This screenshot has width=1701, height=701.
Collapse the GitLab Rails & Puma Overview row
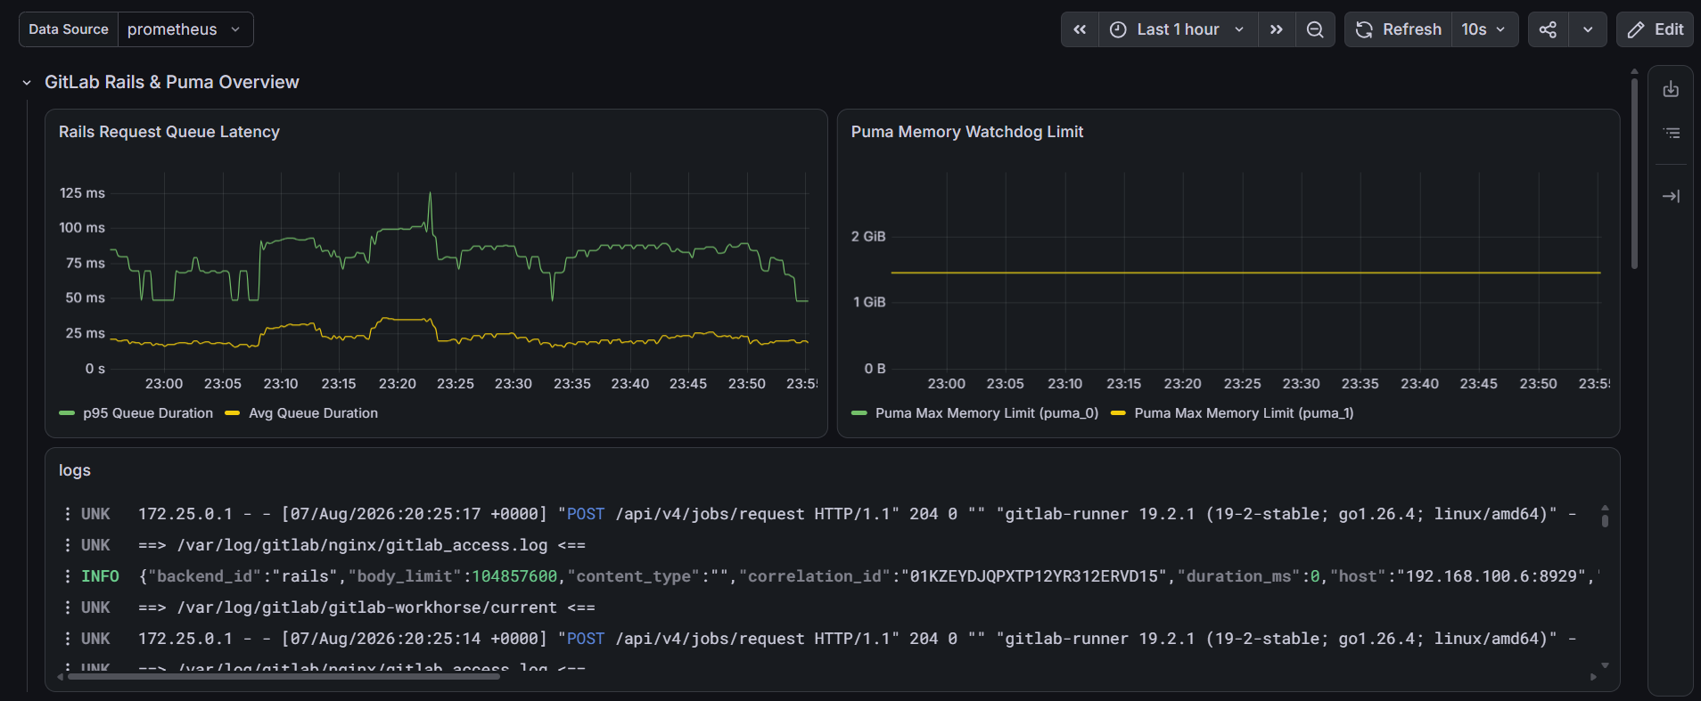pos(27,82)
